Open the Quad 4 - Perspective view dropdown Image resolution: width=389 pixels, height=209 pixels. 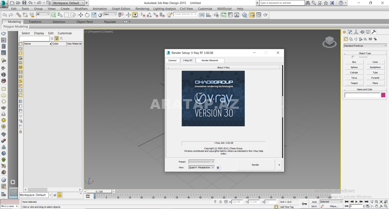tap(202, 167)
